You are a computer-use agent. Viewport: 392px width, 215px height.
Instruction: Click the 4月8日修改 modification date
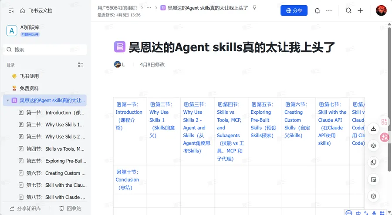click(152, 65)
